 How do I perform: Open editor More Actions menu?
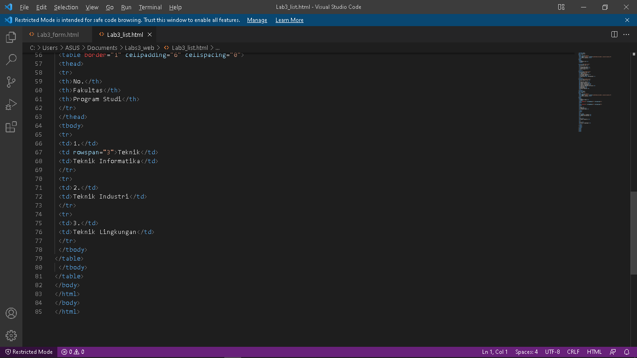(627, 34)
